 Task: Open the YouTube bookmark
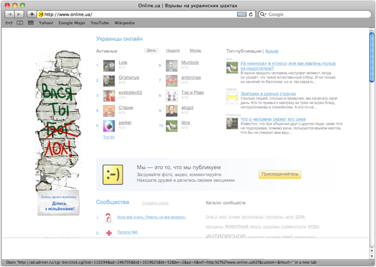coord(100,23)
